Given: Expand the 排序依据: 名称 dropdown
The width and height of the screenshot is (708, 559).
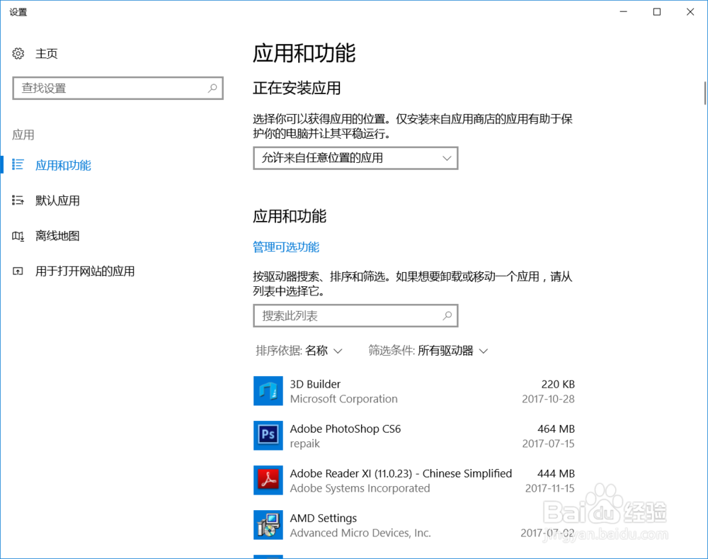Looking at the screenshot, I should click(299, 351).
